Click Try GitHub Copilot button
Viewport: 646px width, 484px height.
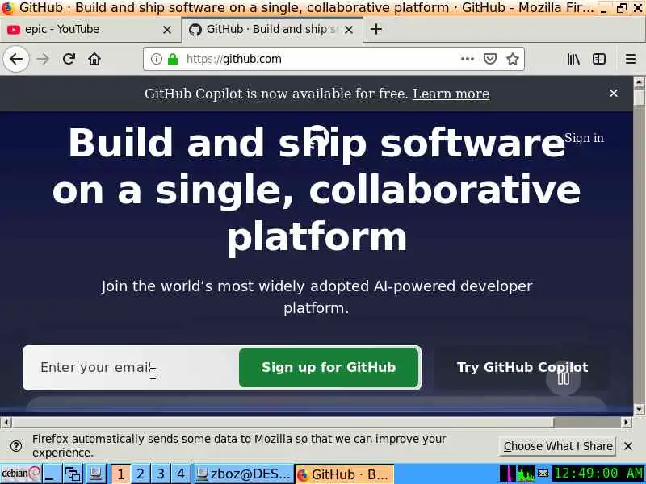tap(522, 368)
